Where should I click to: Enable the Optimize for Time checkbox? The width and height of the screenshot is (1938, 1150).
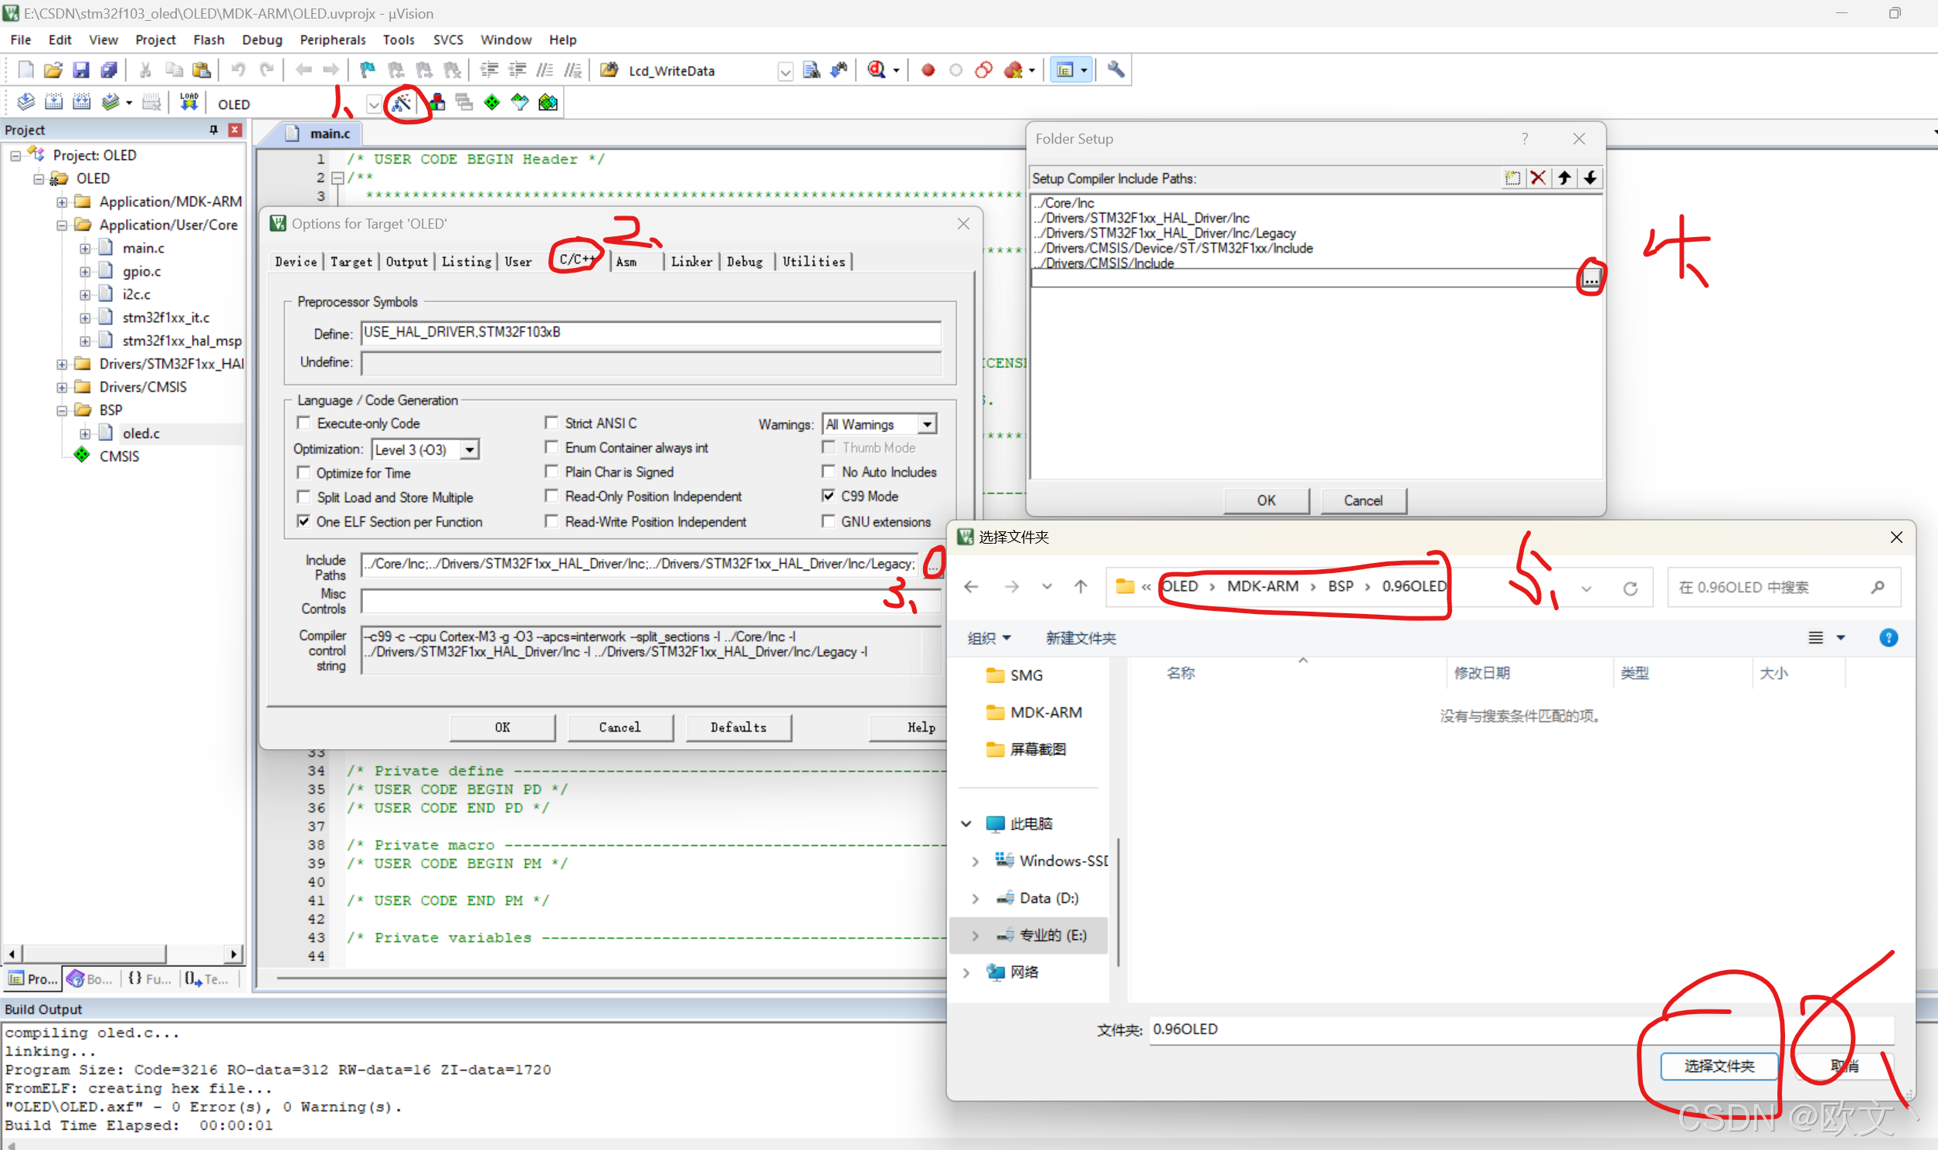pos(304,473)
